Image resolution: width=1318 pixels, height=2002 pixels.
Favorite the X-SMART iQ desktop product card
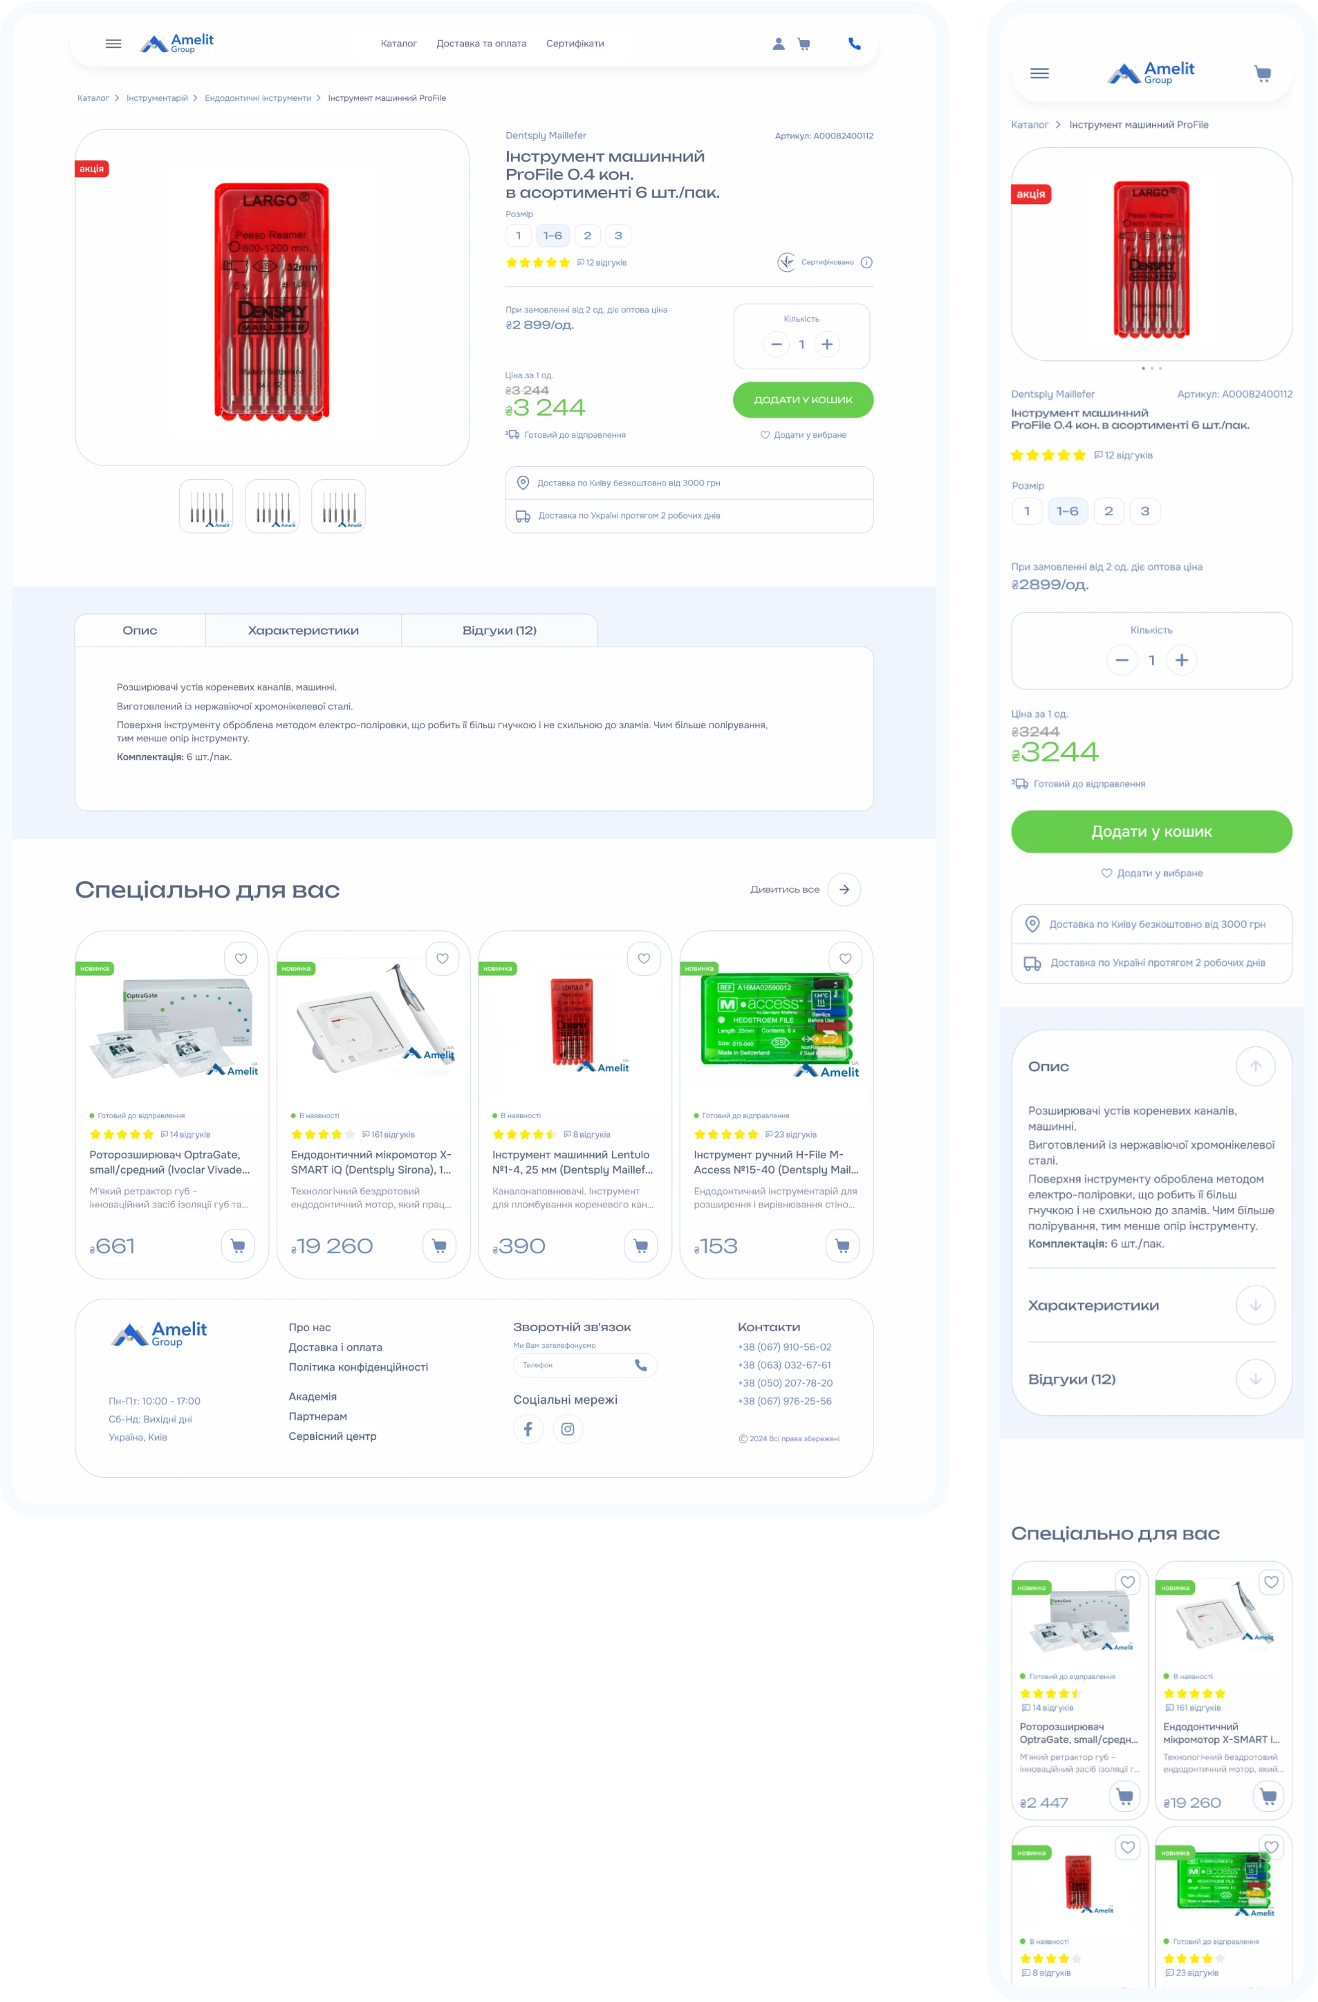point(443,959)
